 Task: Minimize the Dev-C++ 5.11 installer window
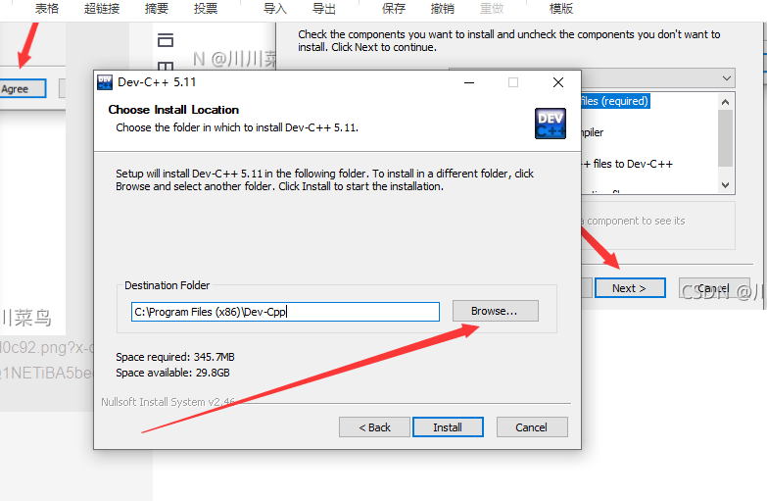[x=469, y=82]
